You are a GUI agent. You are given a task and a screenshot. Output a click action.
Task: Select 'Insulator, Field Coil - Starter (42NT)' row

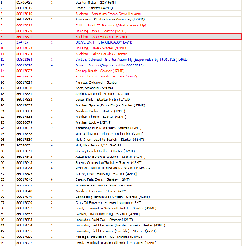pyautogui.click(x=121, y=220)
